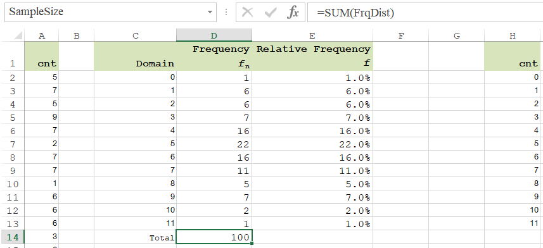This screenshot has height=248, width=543.
Task: Select row 7 header
Action: click(x=13, y=144)
